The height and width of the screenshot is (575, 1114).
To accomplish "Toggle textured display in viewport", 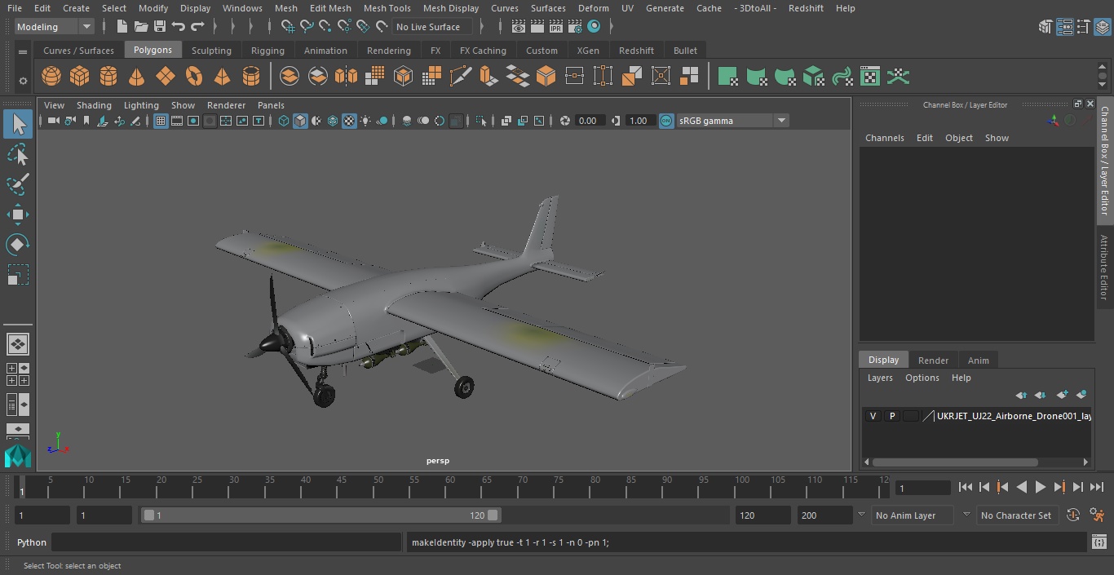I will 349,121.
